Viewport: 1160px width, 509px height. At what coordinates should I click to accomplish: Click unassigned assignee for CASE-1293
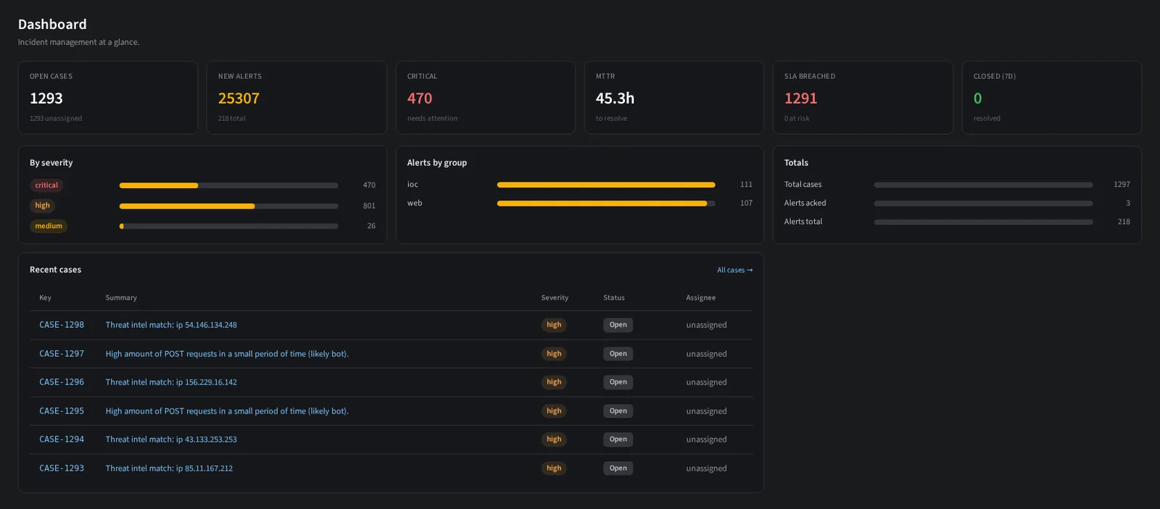(x=706, y=468)
